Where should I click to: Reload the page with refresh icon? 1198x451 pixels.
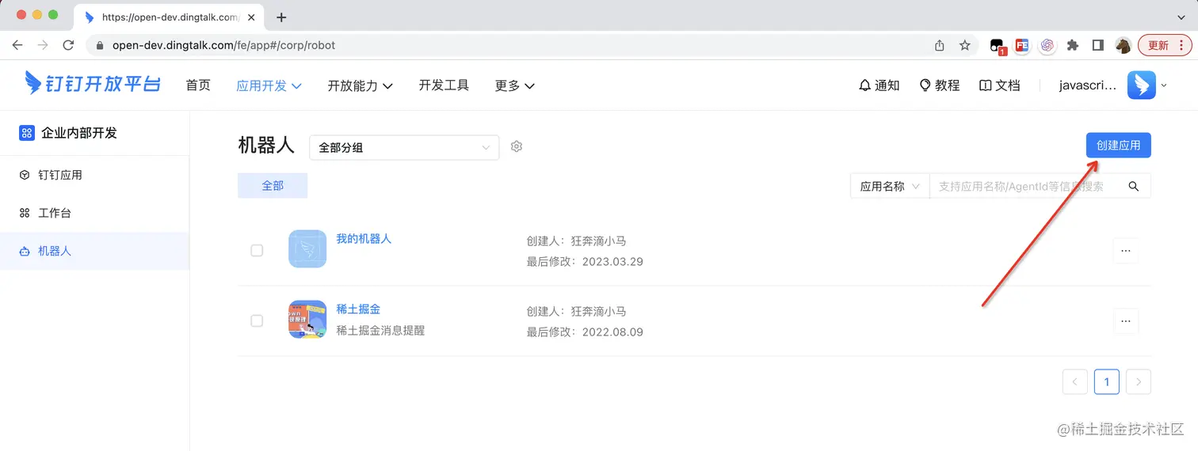click(x=68, y=45)
